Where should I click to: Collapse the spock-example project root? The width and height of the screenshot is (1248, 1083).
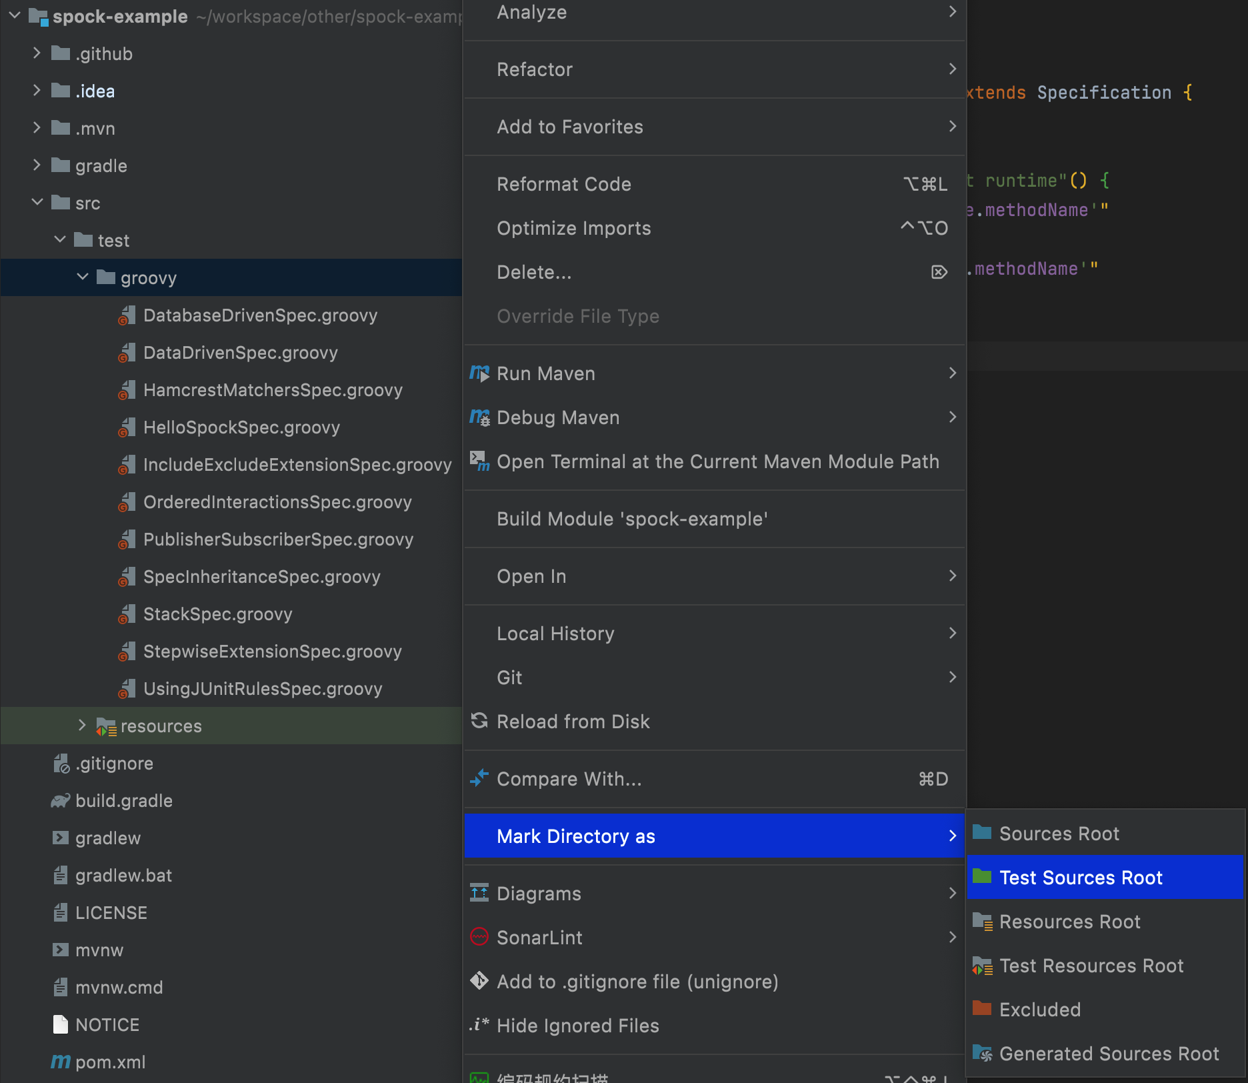15,15
